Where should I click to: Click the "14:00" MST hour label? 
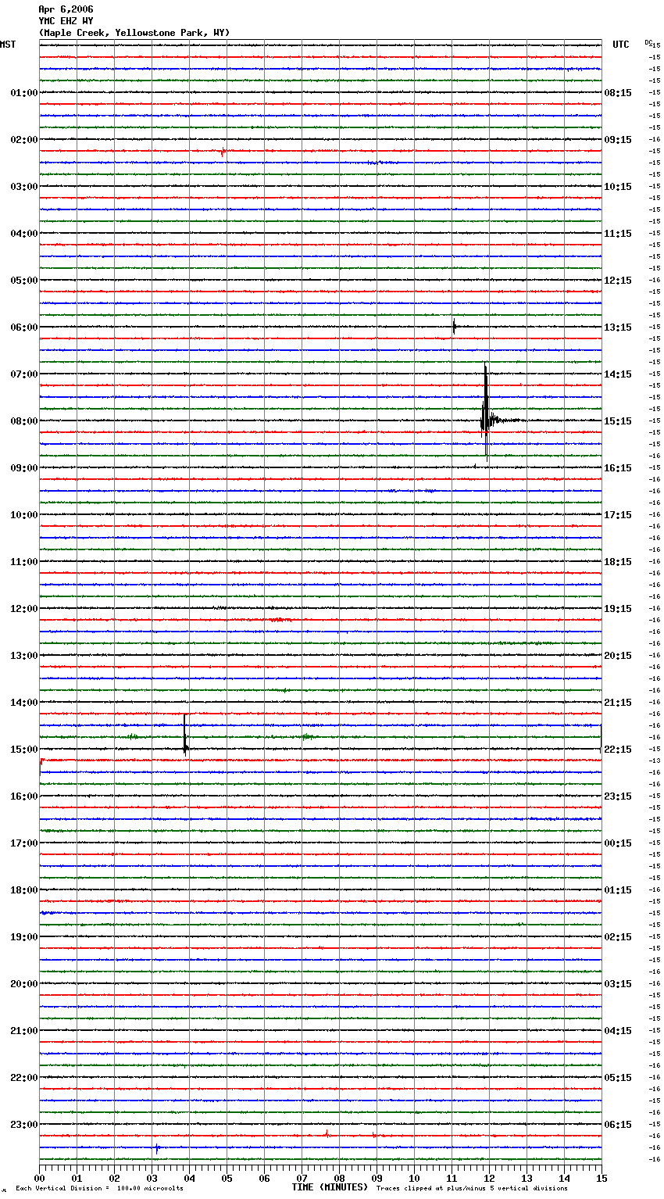point(24,703)
